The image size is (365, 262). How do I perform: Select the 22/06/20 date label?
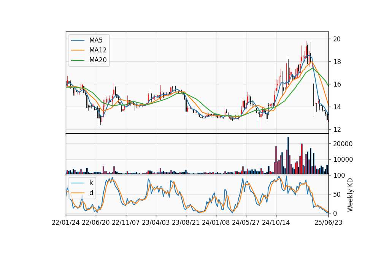(96, 223)
